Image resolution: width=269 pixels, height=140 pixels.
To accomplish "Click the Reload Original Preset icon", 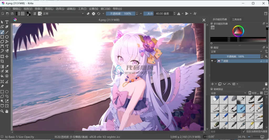I will tap(99, 14).
